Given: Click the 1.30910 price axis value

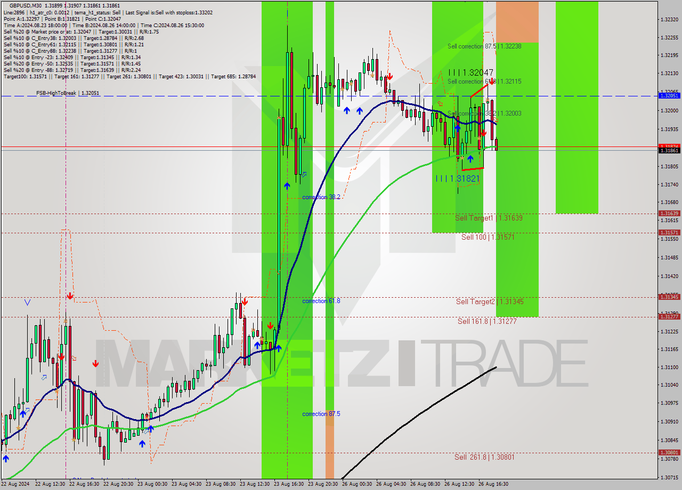Looking at the screenshot, I should point(669,421).
